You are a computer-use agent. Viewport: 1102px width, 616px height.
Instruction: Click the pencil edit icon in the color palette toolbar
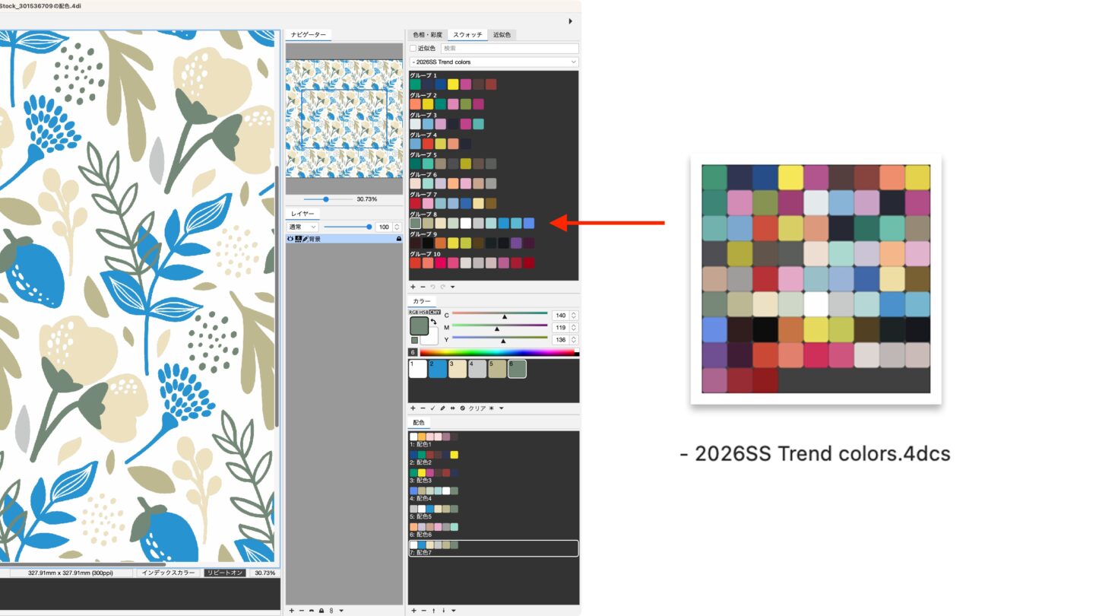[442, 408]
